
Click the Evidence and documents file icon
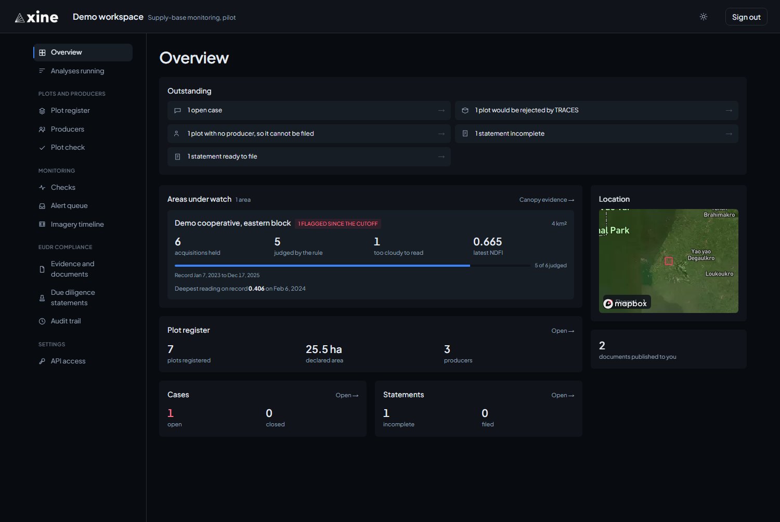42,269
